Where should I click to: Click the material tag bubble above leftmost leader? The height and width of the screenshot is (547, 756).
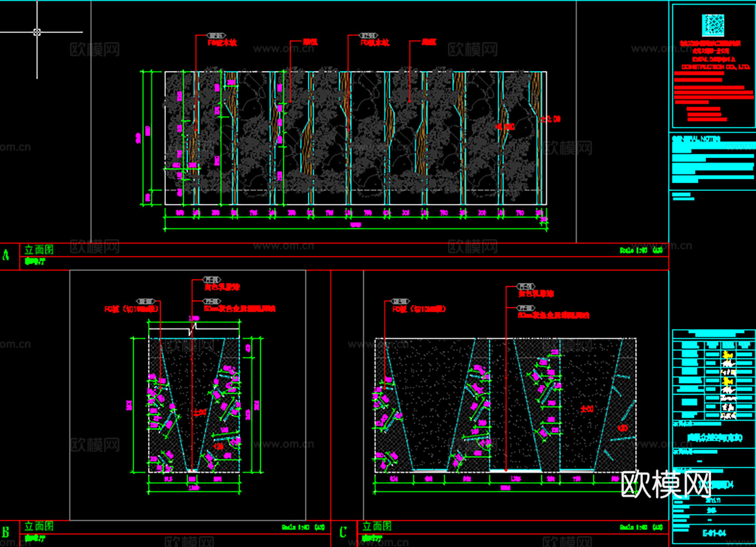(x=216, y=36)
